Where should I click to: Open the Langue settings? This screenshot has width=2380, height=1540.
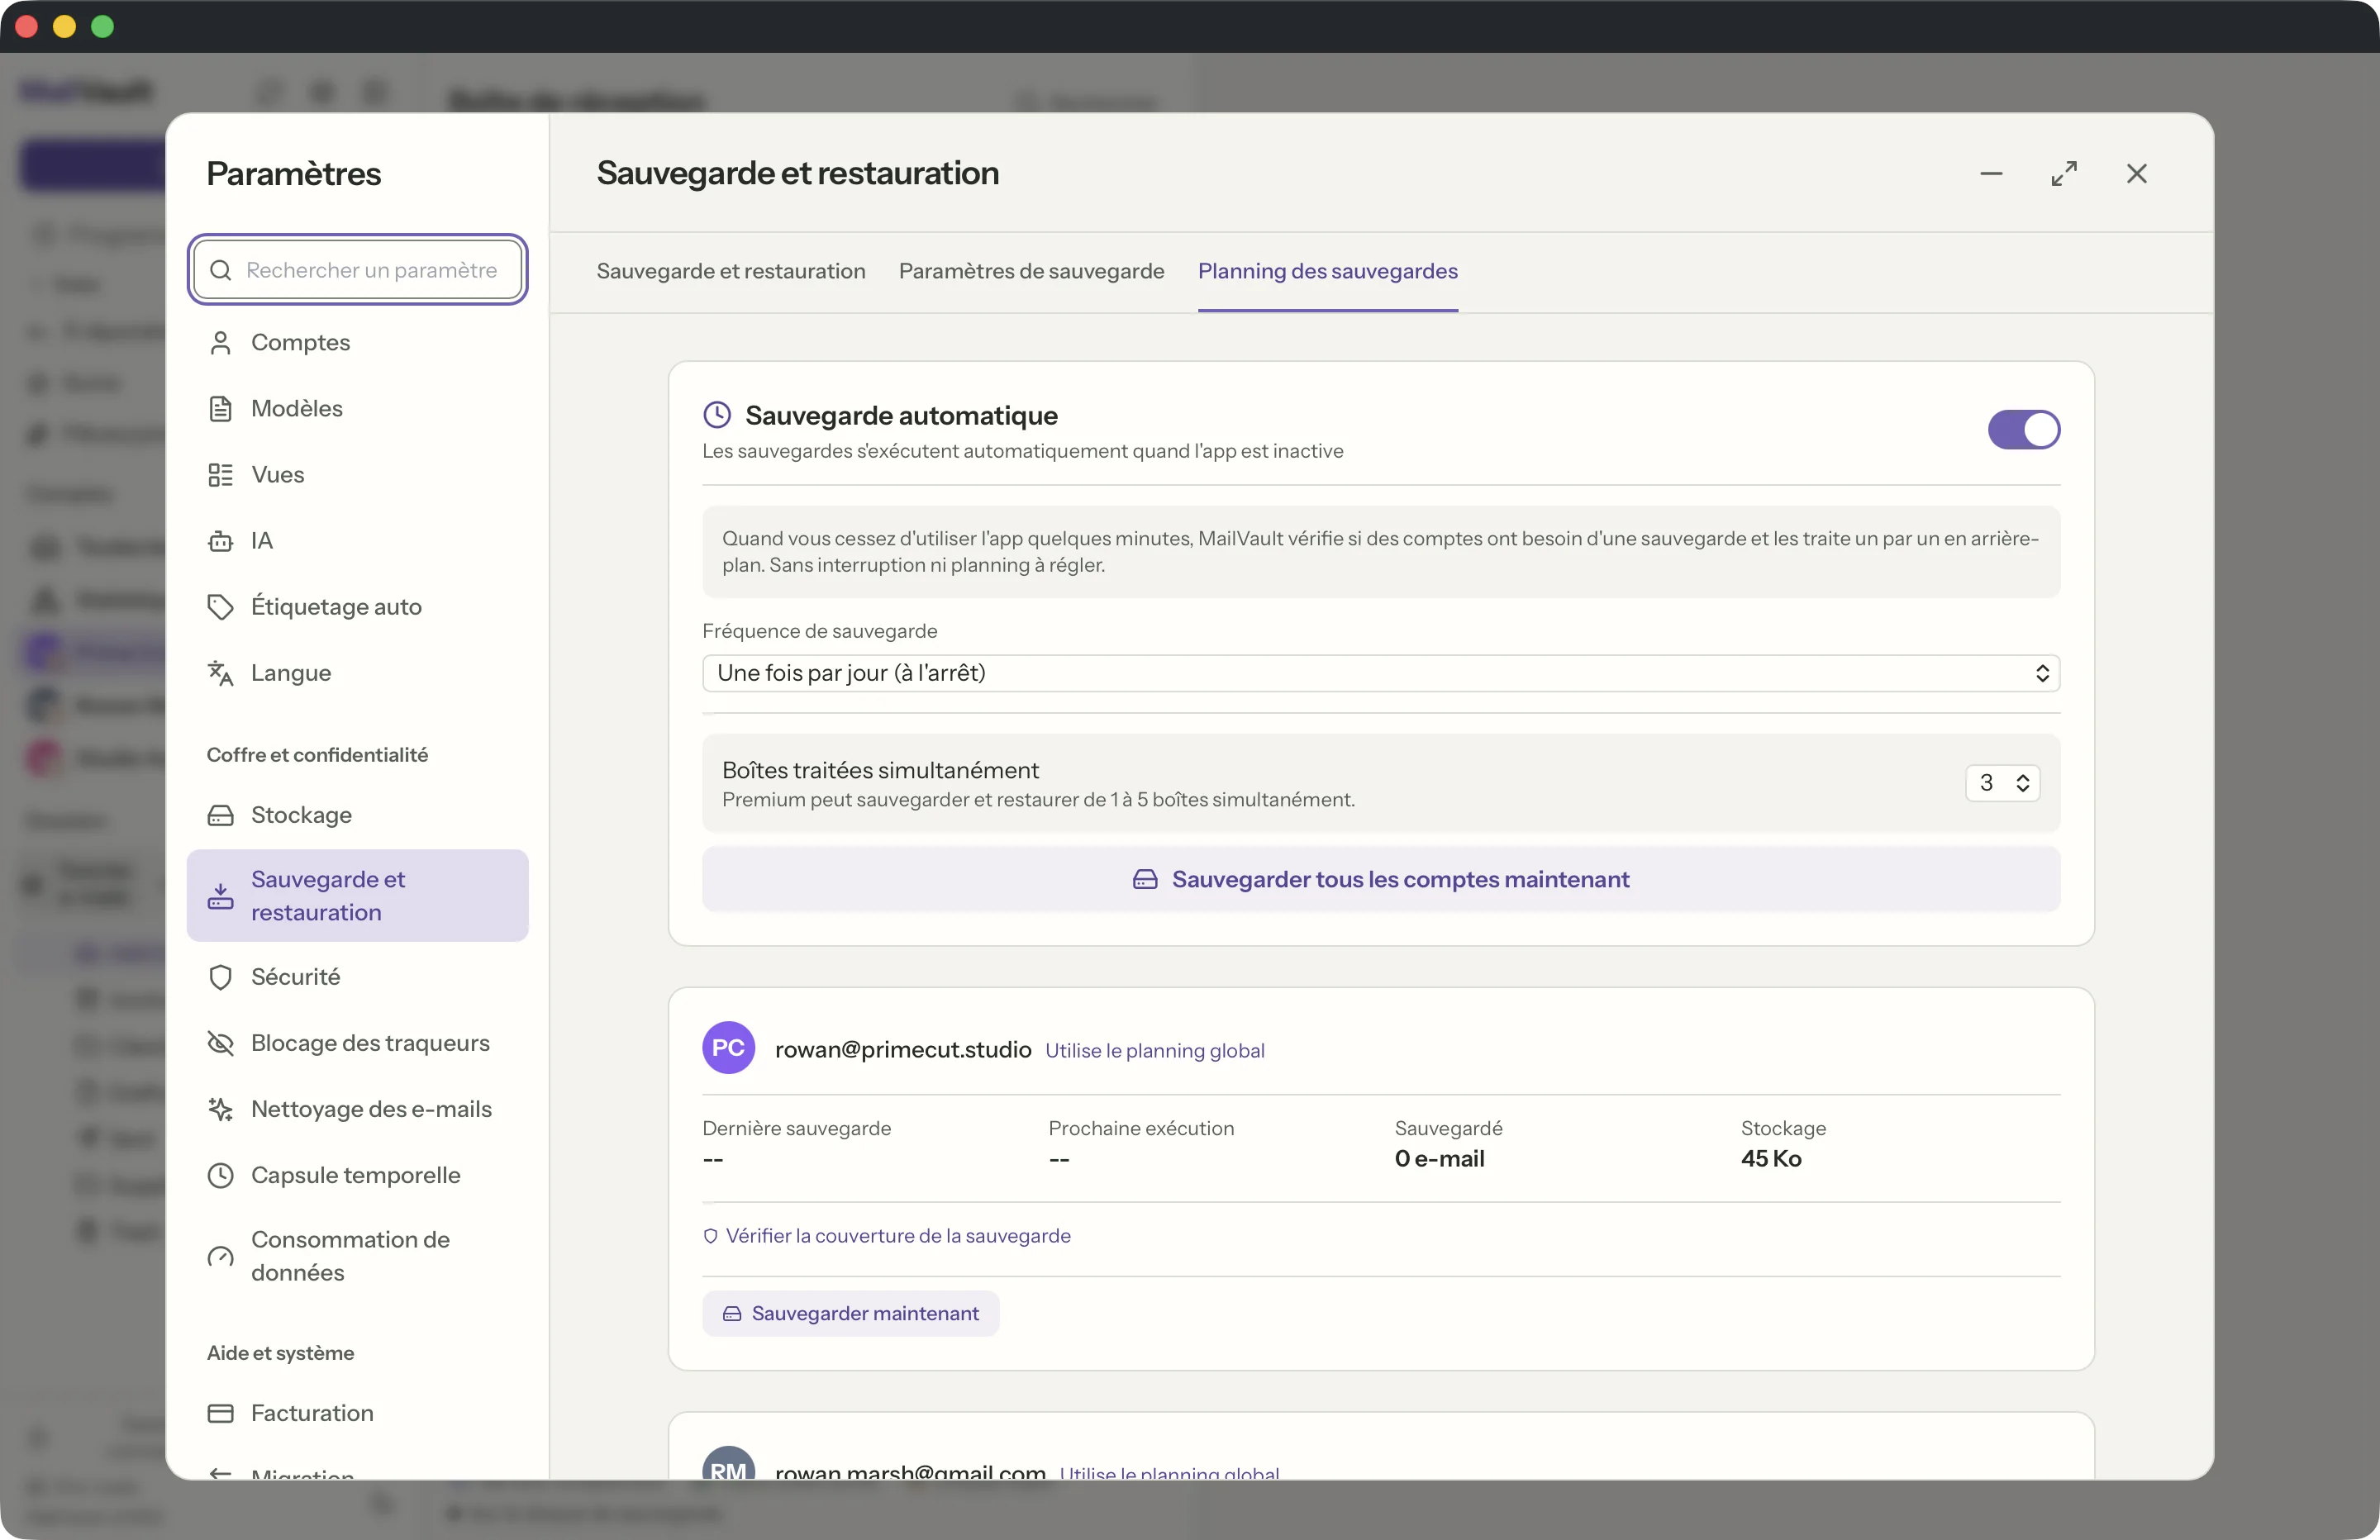coord(357,672)
